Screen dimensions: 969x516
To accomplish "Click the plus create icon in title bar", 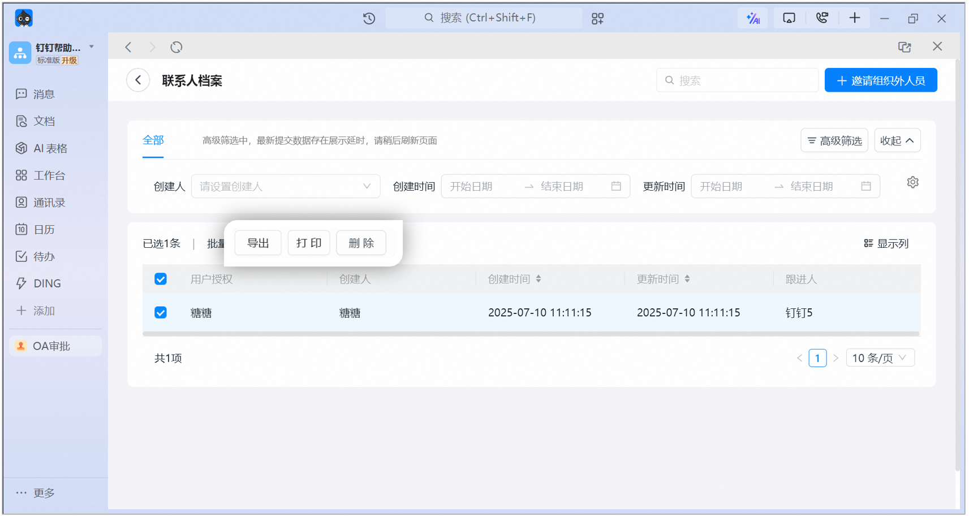I will (854, 18).
